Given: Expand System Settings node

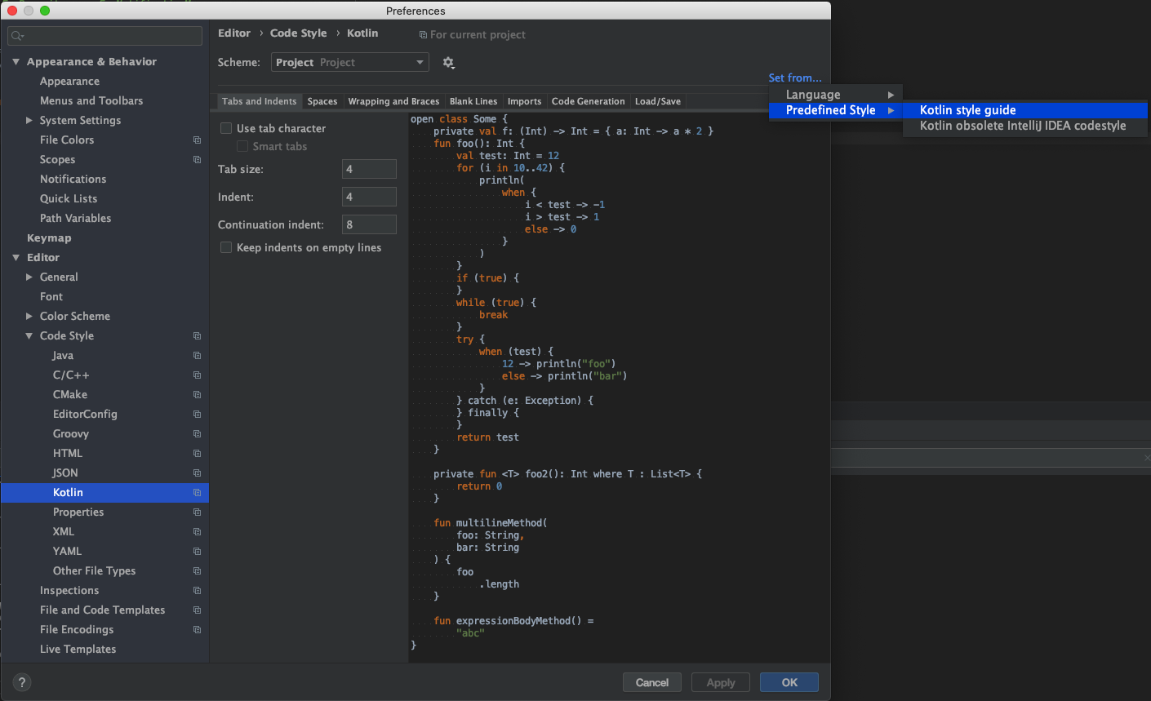Looking at the screenshot, I should [x=29, y=121].
